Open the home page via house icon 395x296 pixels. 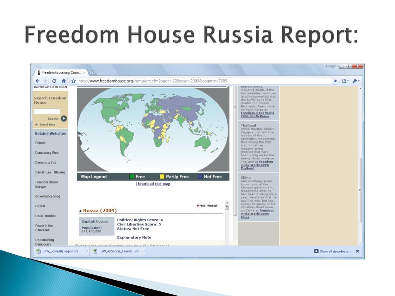click(x=64, y=81)
